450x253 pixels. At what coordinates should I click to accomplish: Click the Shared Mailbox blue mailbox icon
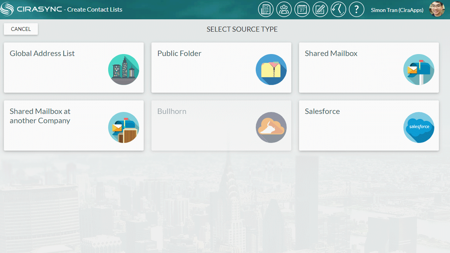pos(419,70)
